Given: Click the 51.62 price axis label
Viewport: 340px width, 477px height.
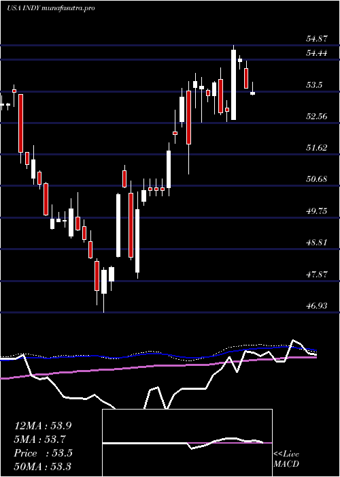Looking at the screenshot, I should 317,148.
